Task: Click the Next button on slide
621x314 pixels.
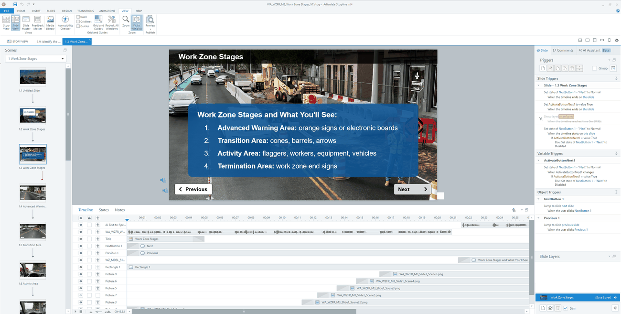Action: point(413,189)
